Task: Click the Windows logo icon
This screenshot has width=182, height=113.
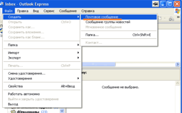Action: click(177, 11)
